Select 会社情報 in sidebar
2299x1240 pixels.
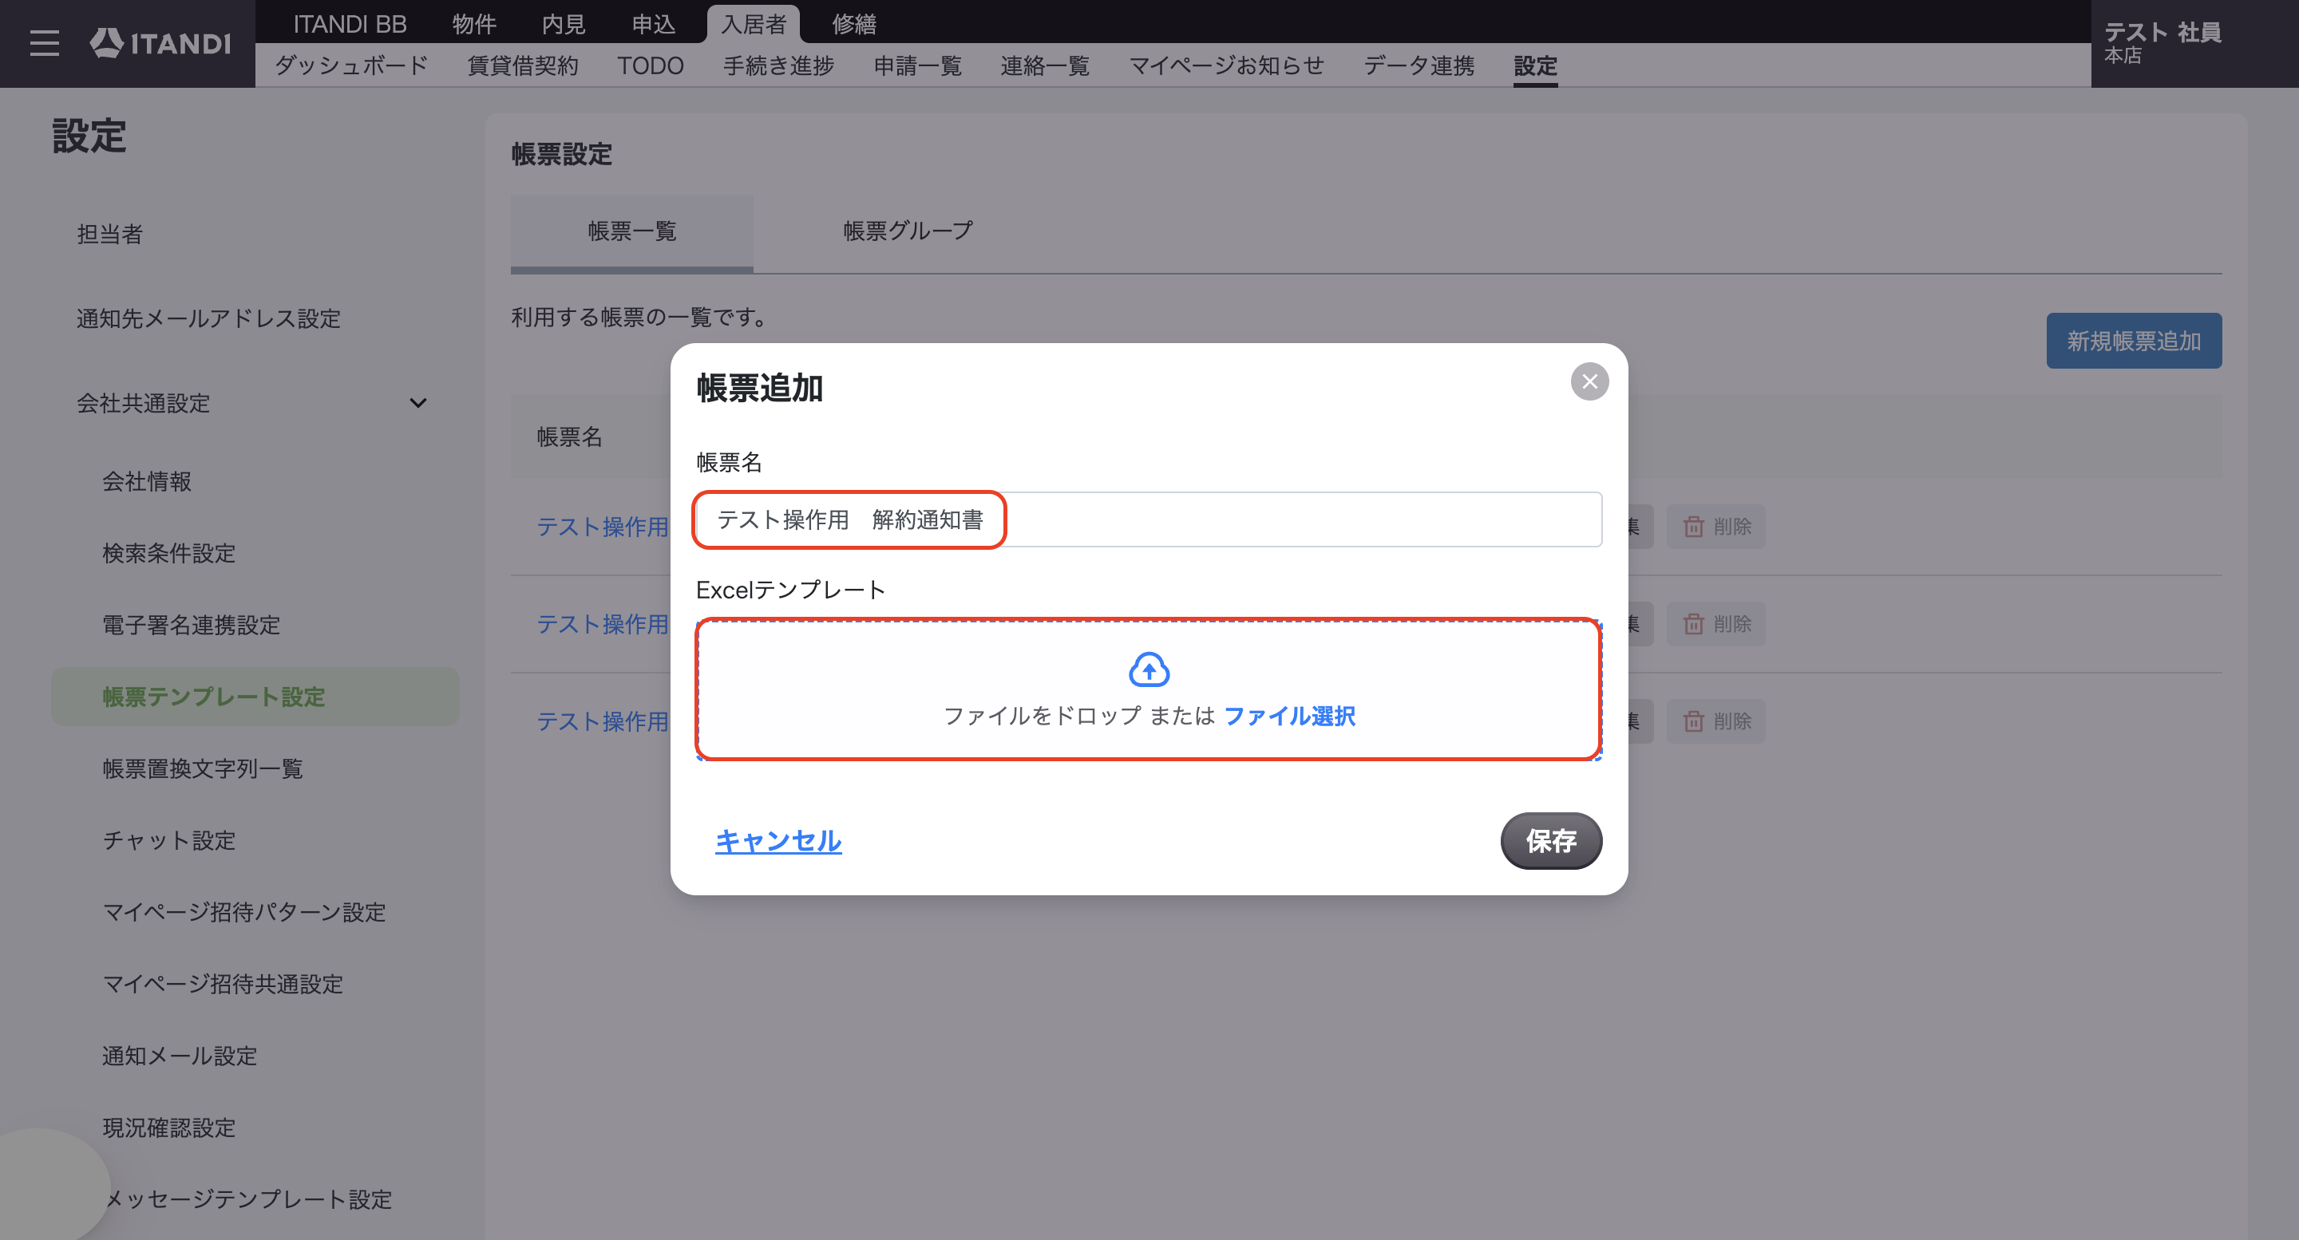pyautogui.click(x=147, y=482)
